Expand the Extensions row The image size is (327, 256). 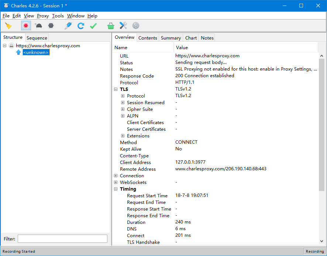coord(123,136)
